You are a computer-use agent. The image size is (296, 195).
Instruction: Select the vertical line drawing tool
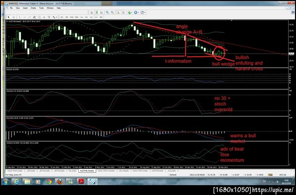point(19,17)
